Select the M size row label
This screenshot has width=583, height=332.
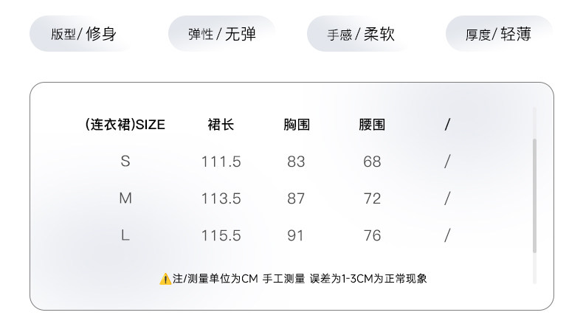pyautogui.click(x=125, y=198)
